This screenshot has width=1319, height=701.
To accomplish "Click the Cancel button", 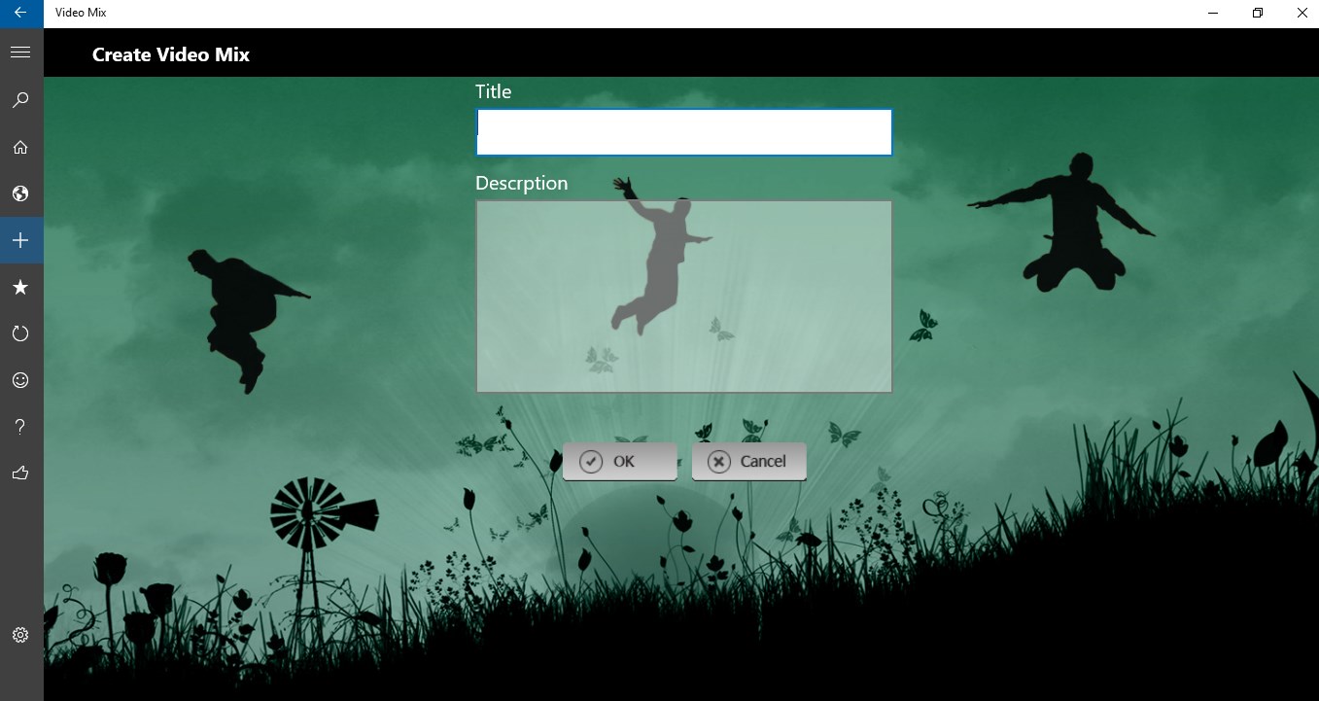I will point(749,462).
